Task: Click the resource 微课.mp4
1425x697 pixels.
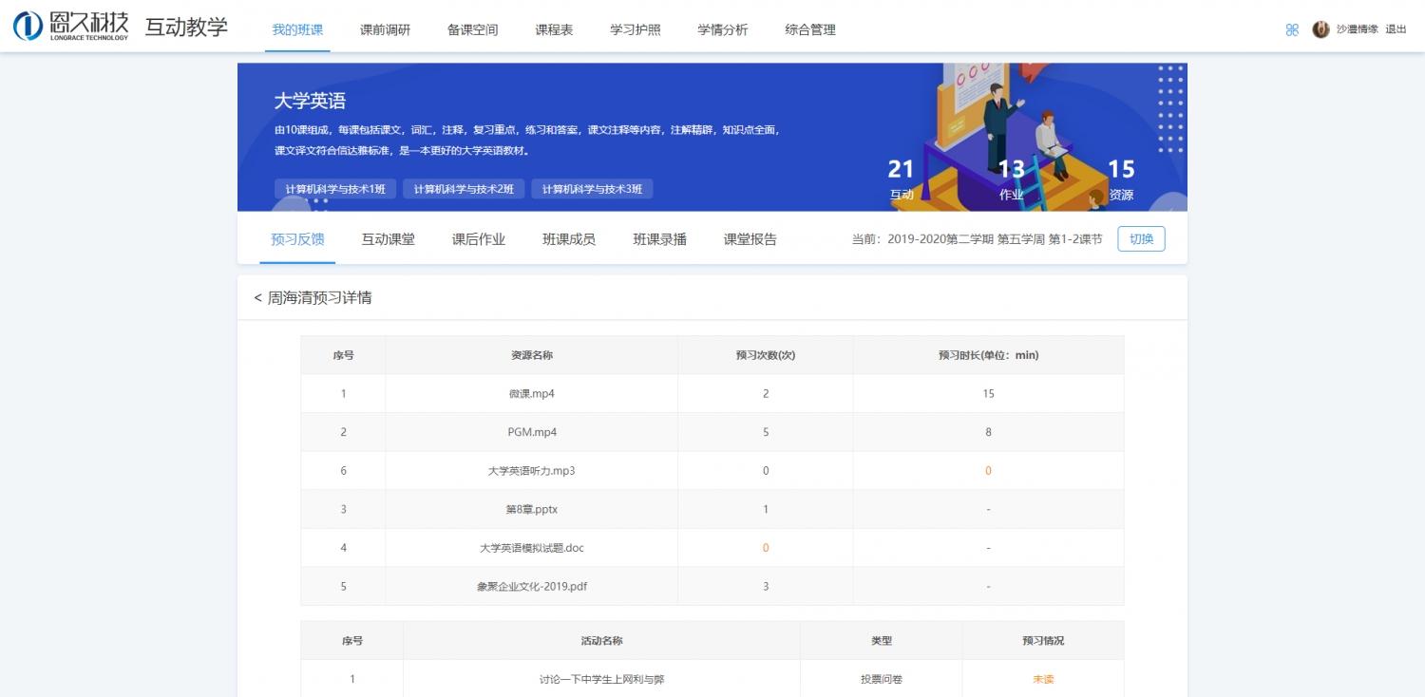Action: click(x=532, y=394)
